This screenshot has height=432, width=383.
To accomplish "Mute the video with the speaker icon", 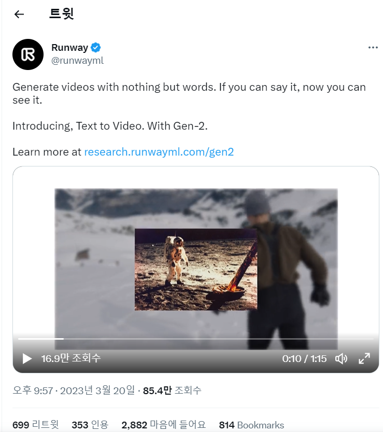I will [x=341, y=359].
